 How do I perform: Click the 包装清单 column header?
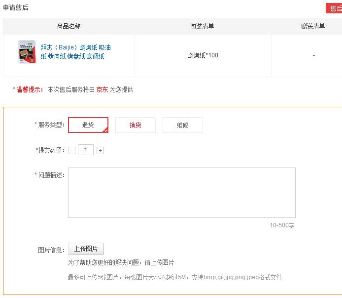coord(202,27)
